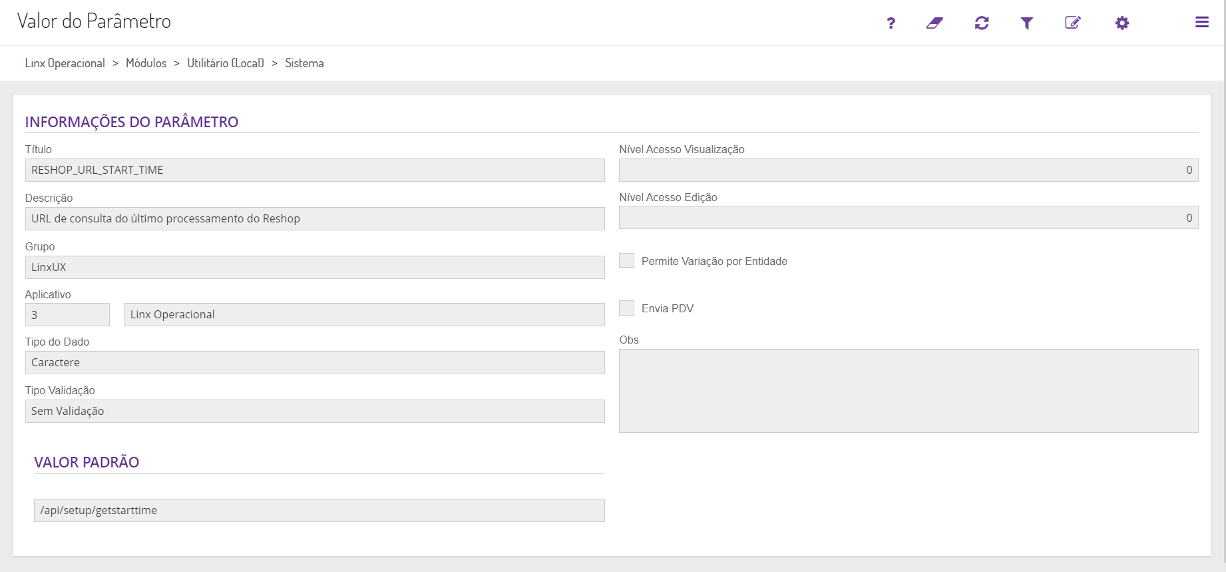Click the refresh arrows icon
Screen dimensions: 1226x572
click(982, 23)
